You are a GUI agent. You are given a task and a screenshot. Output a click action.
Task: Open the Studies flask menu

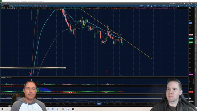(x=181, y=6)
